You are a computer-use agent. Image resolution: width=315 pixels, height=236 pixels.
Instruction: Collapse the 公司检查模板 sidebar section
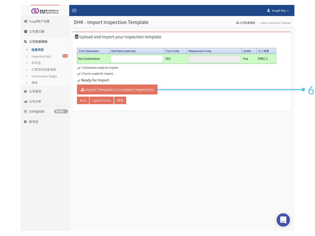(45, 41)
